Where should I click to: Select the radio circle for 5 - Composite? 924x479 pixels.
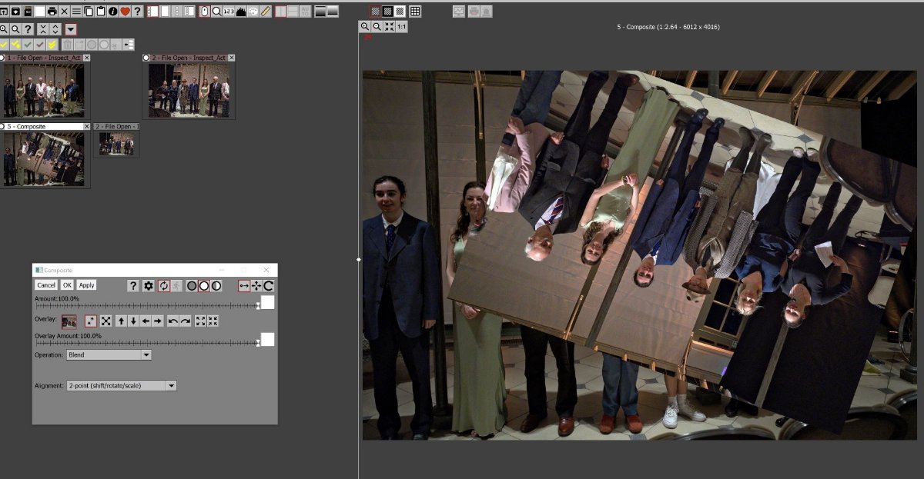(2, 126)
